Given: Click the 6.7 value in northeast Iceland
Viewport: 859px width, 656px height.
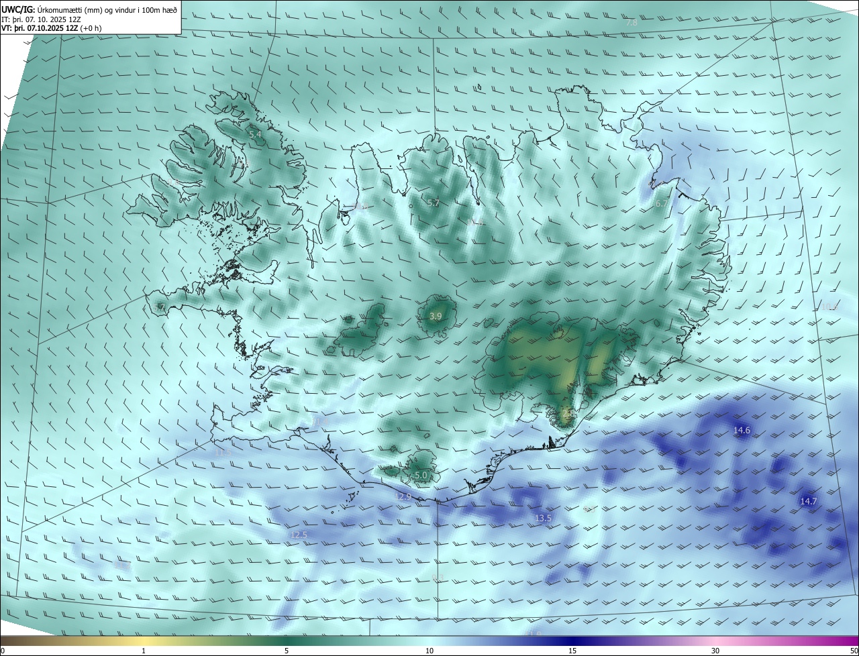Looking at the screenshot, I should (x=662, y=204).
